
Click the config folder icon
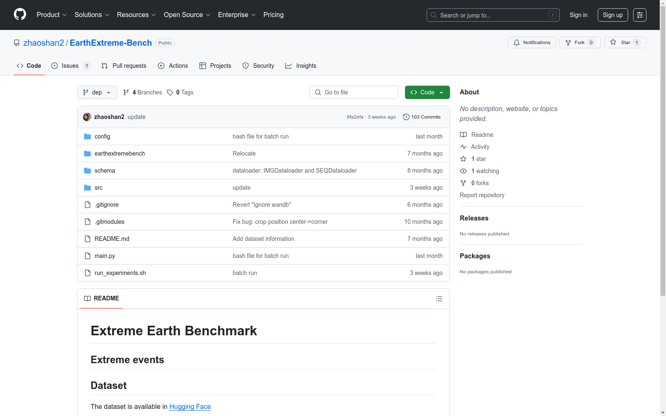click(x=87, y=136)
